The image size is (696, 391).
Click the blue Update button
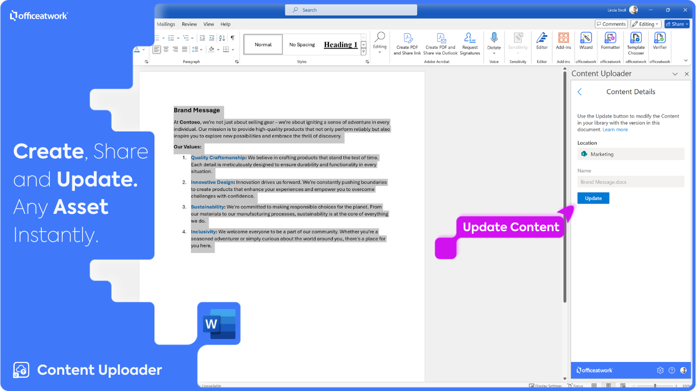coord(593,198)
